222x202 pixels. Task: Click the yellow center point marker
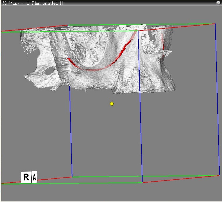click(x=112, y=104)
